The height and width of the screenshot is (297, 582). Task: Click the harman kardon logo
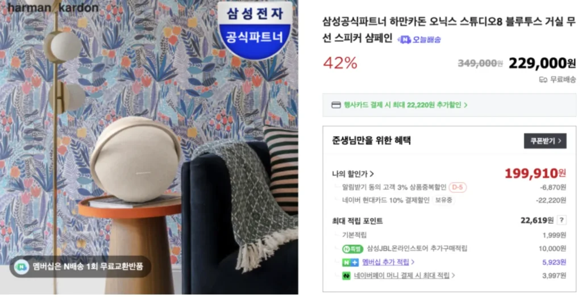click(x=53, y=7)
